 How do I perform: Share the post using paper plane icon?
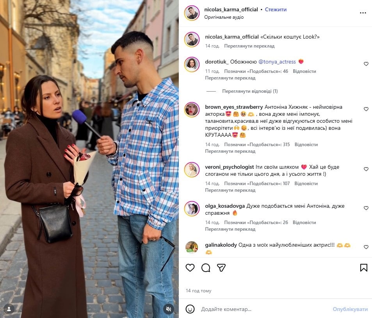(221, 268)
